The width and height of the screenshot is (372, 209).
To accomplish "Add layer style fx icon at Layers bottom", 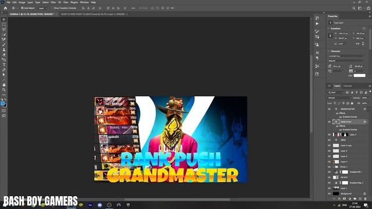I will point(339,199).
